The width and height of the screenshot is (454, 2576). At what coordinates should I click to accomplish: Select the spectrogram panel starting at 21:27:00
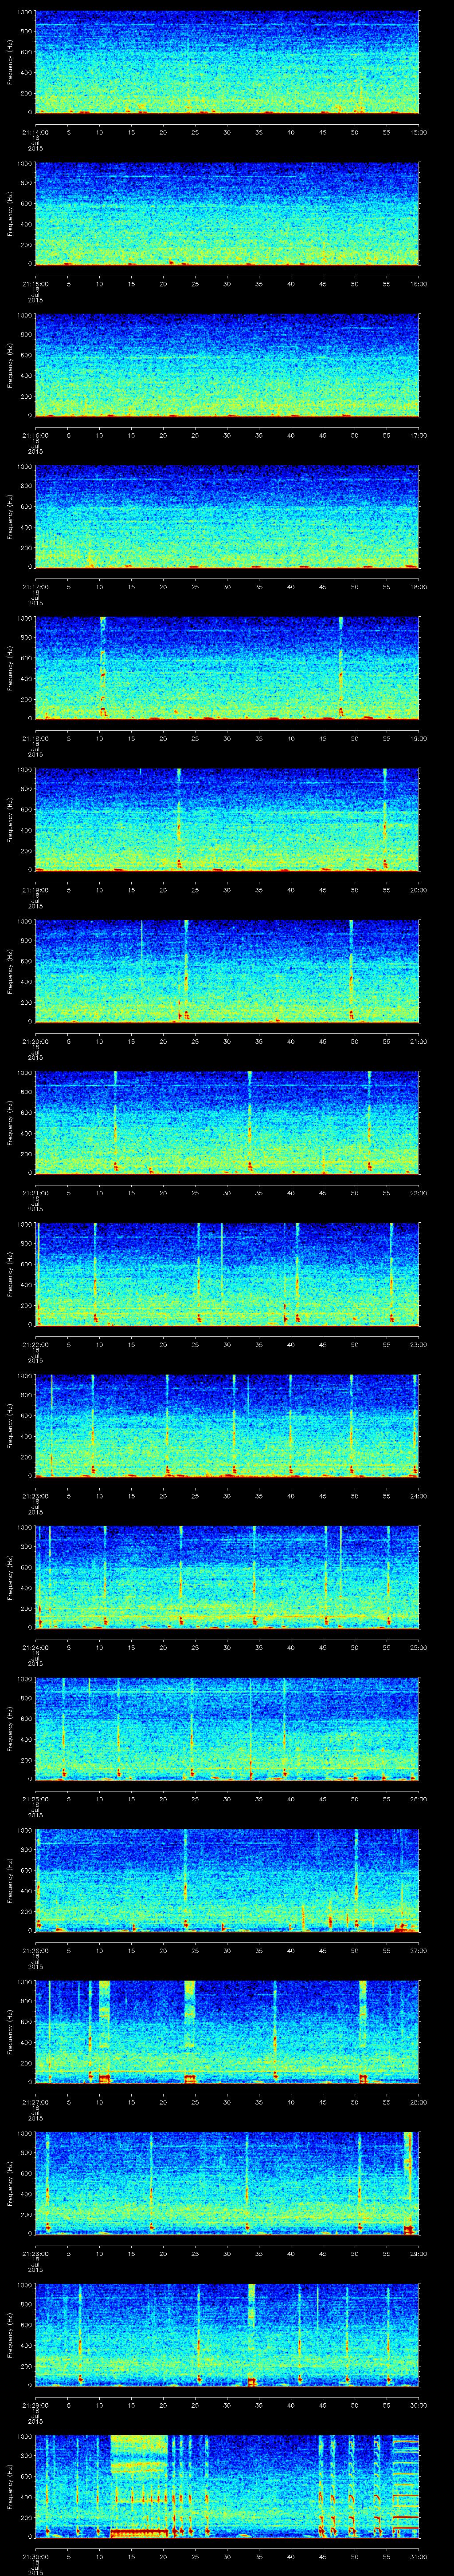click(x=227, y=2032)
